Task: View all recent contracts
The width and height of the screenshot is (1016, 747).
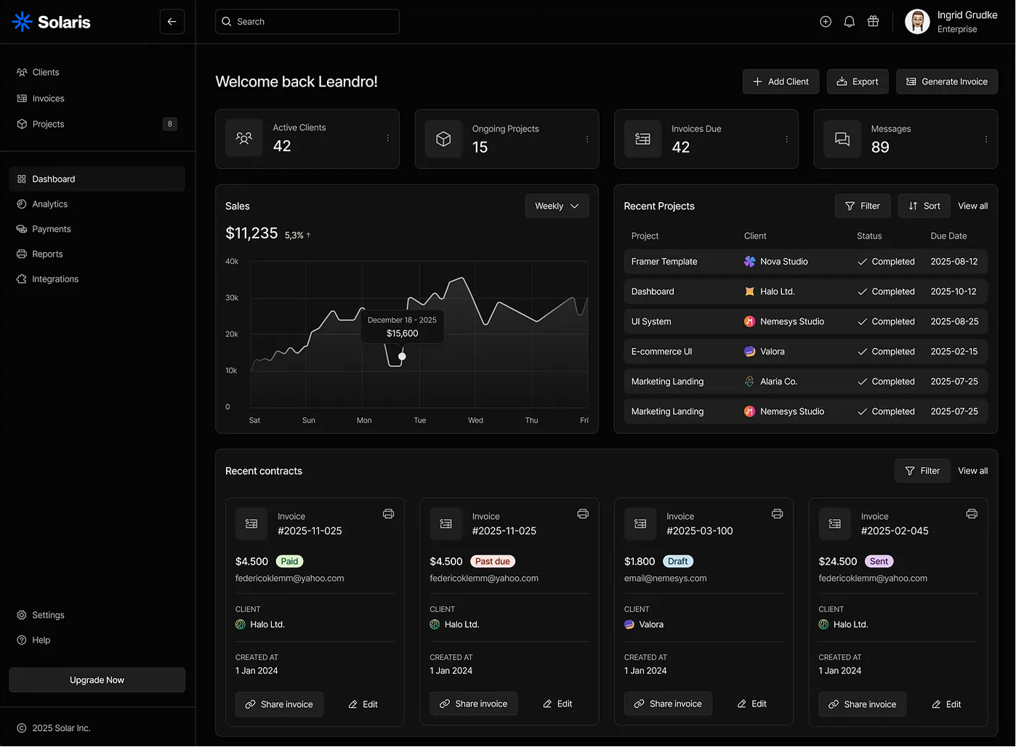Action: tap(973, 471)
